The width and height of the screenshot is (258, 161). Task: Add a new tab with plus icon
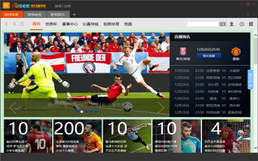(x=74, y=15)
